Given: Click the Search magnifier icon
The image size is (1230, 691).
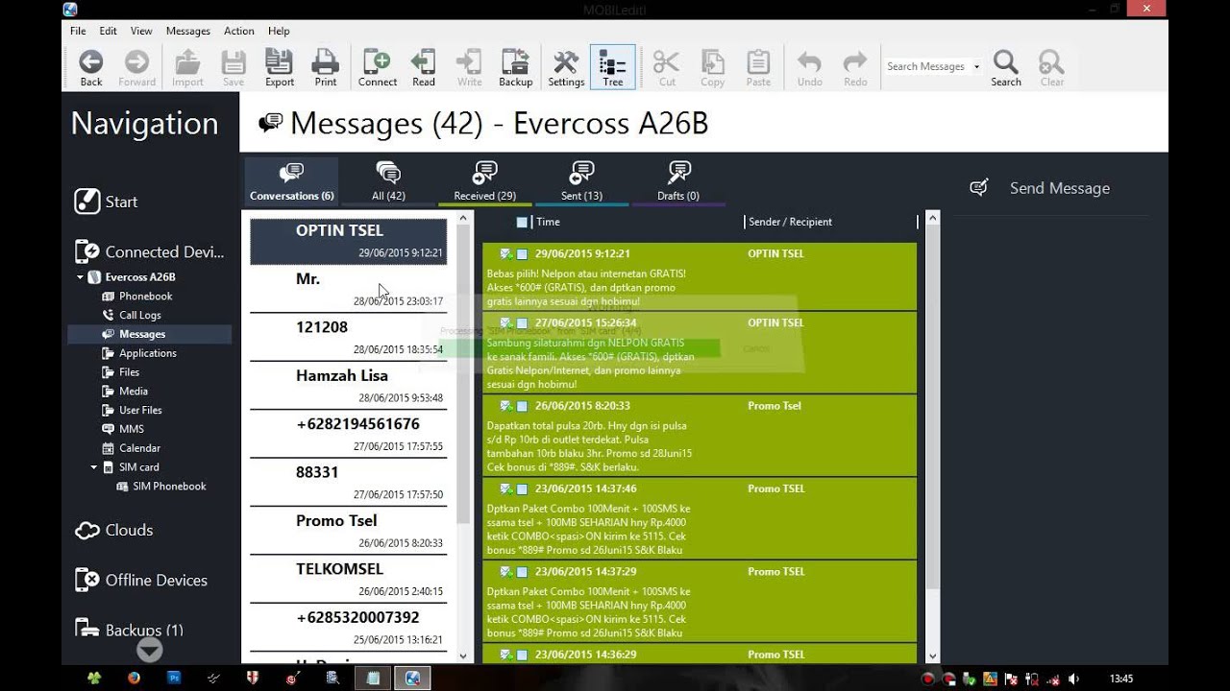Looking at the screenshot, I should pos(1006,67).
